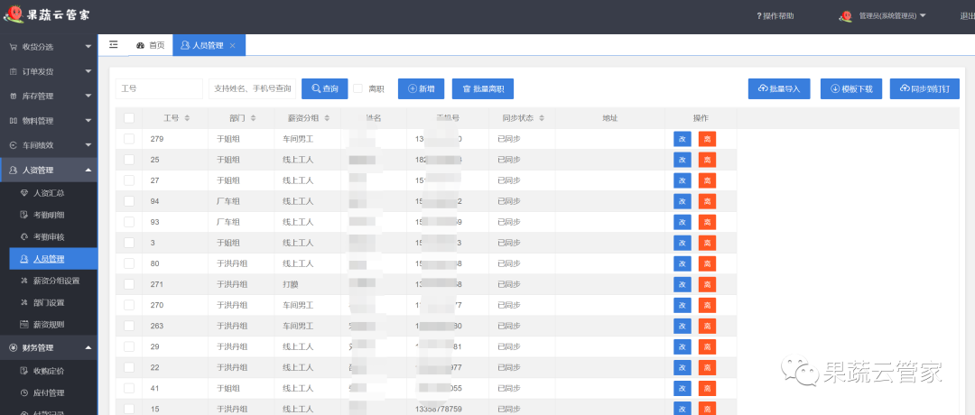Tick the select-all checkbox in table header
The image size is (975, 415).
click(x=129, y=118)
